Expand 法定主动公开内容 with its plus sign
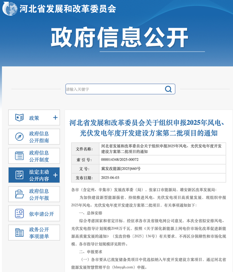Viewport: 233px width, 272px height. [55, 175]
